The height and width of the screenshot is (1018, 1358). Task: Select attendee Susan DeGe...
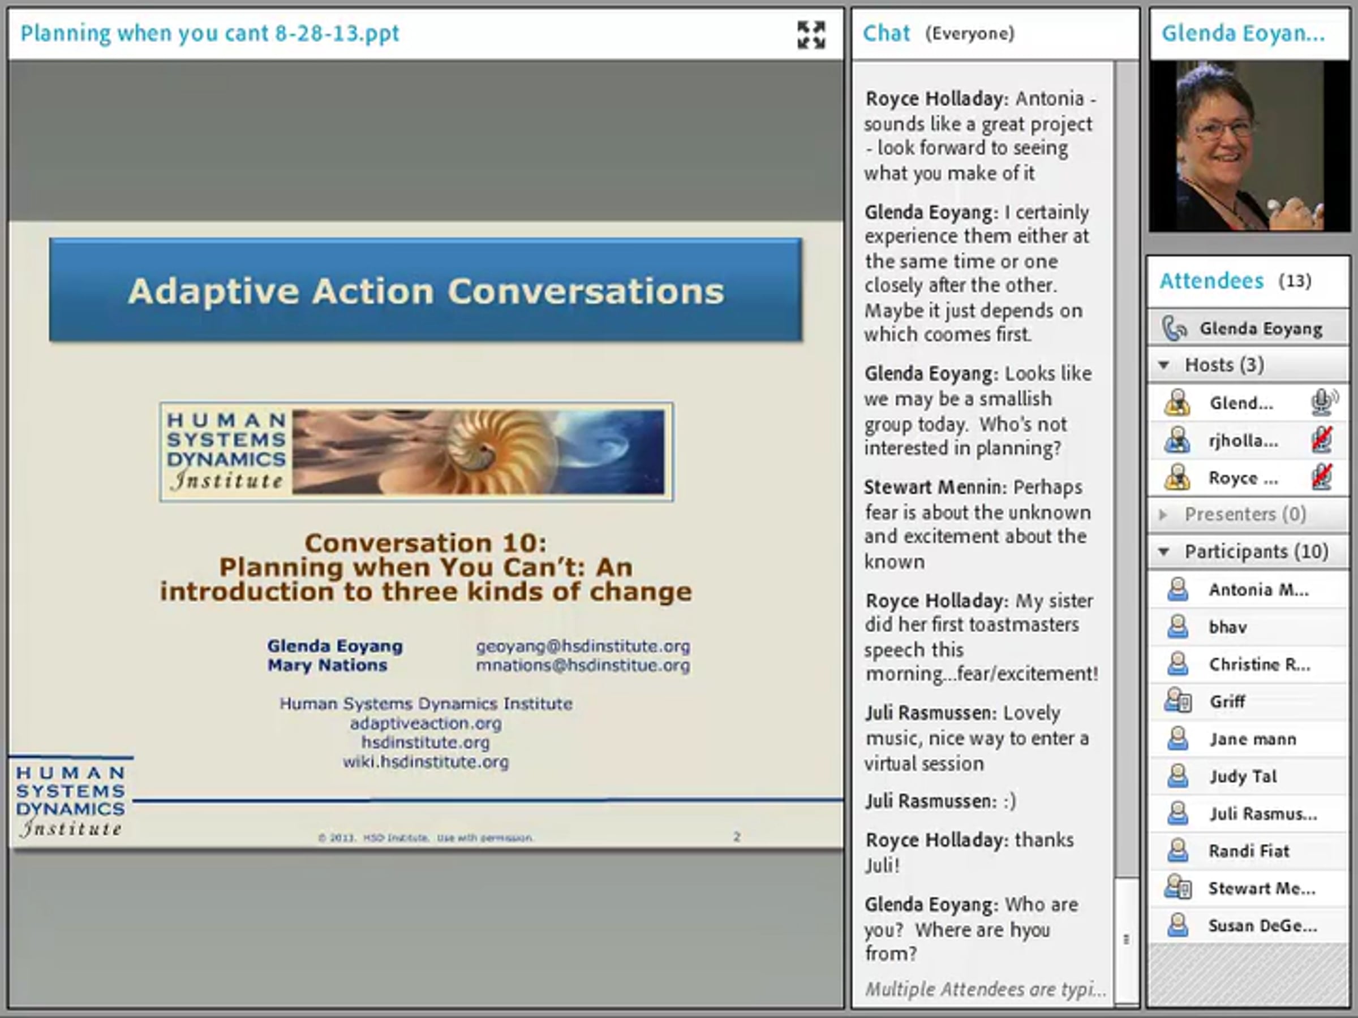[x=1248, y=926]
